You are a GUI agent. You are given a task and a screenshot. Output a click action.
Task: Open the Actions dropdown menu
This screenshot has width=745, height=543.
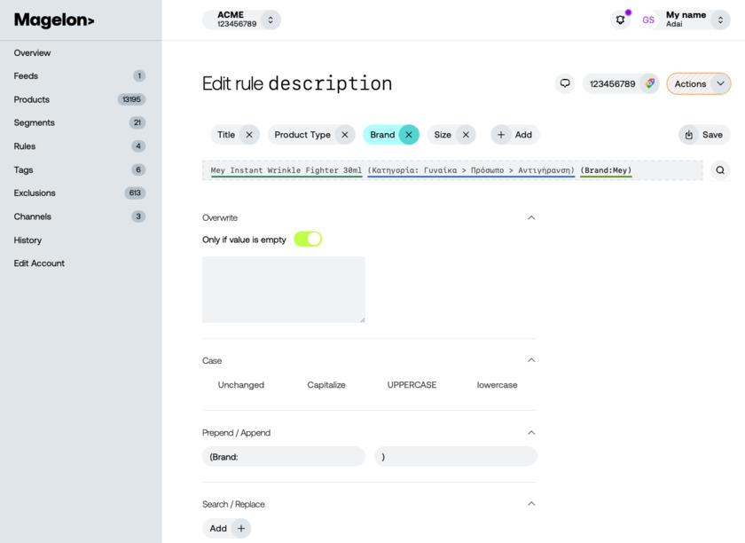pyautogui.click(x=699, y=83)
